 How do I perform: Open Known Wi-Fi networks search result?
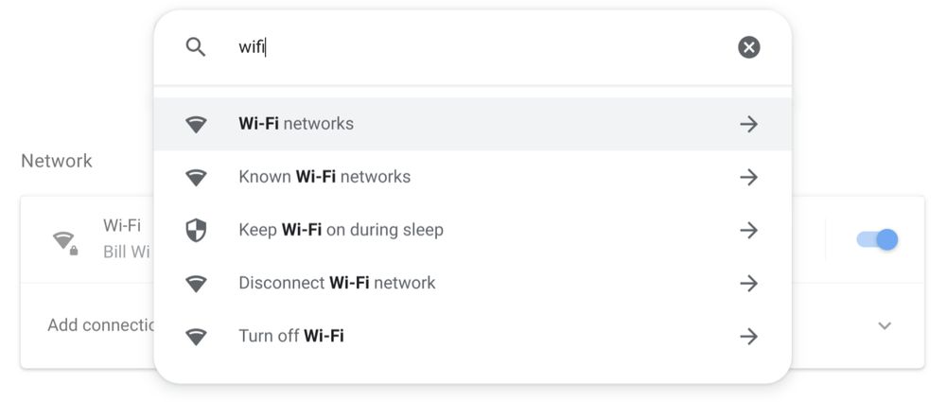[x=324, y=177]
